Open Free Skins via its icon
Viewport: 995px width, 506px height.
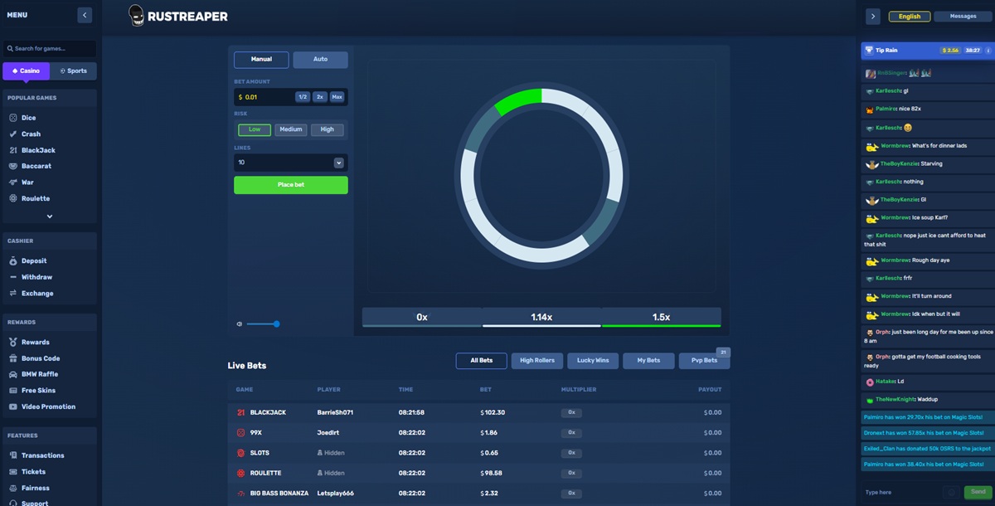click(x=13, y=391)
